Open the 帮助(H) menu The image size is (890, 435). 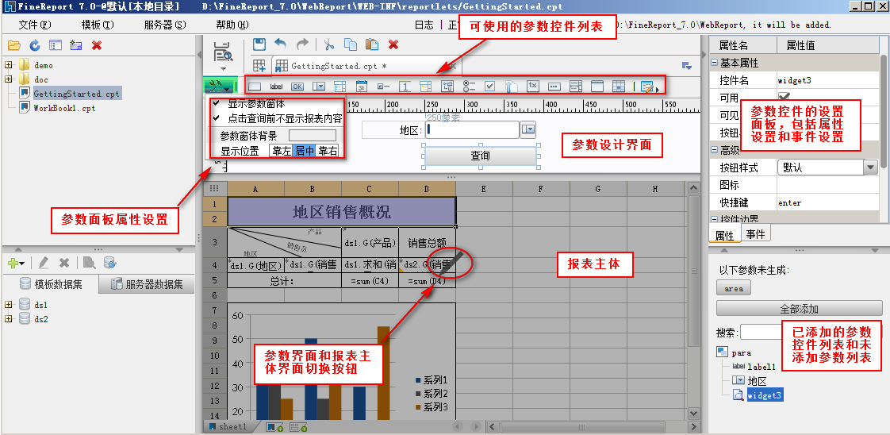[232, 25]
